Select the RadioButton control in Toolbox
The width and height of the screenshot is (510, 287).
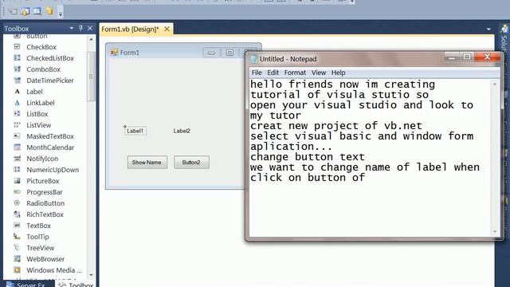[x=45, y=203]
